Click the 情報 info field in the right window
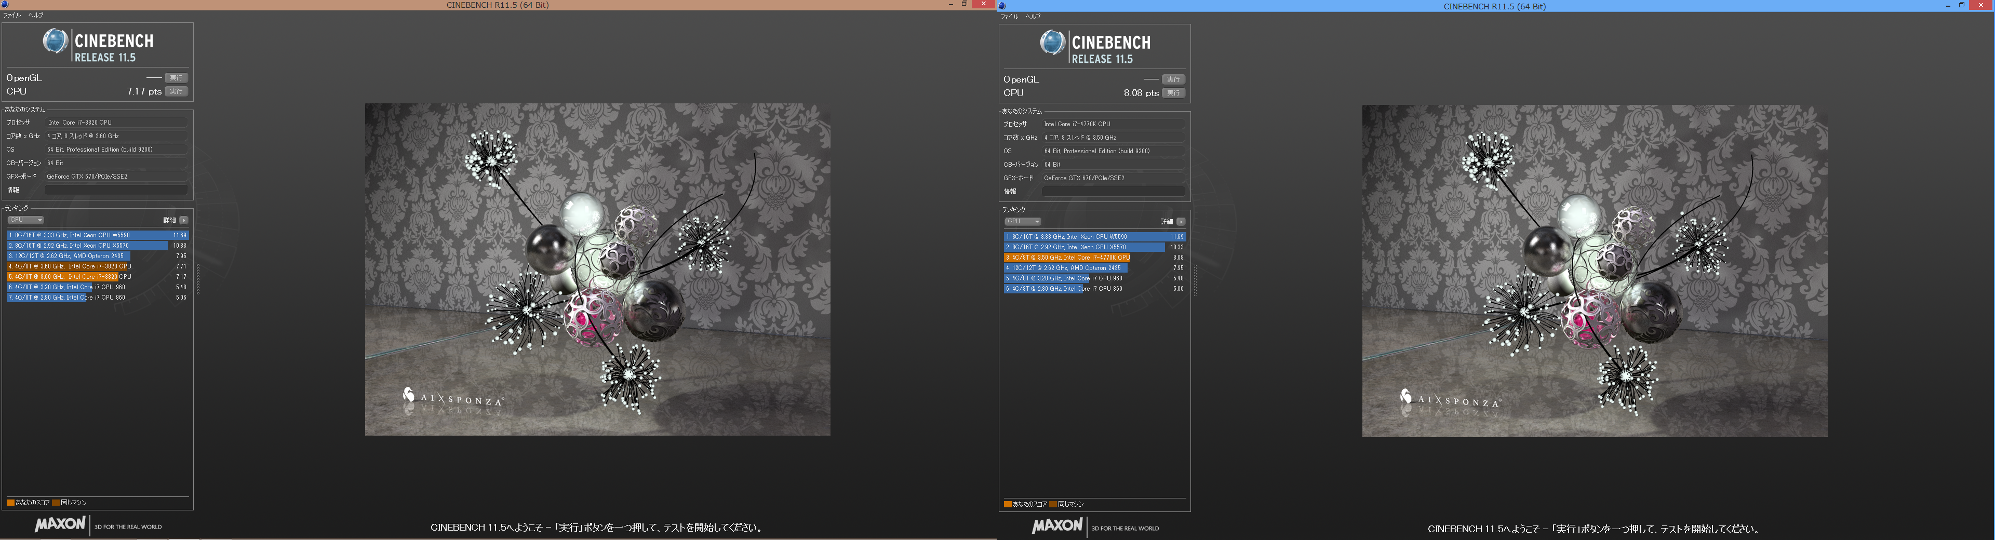The width and height of the screenshot is (1995, 540). pyautogui.click(x=1114, y=192)
